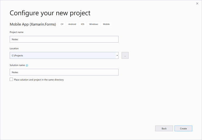The image size is (202, 140).
Task: Click the C# language tag
Action: point(62,24)
